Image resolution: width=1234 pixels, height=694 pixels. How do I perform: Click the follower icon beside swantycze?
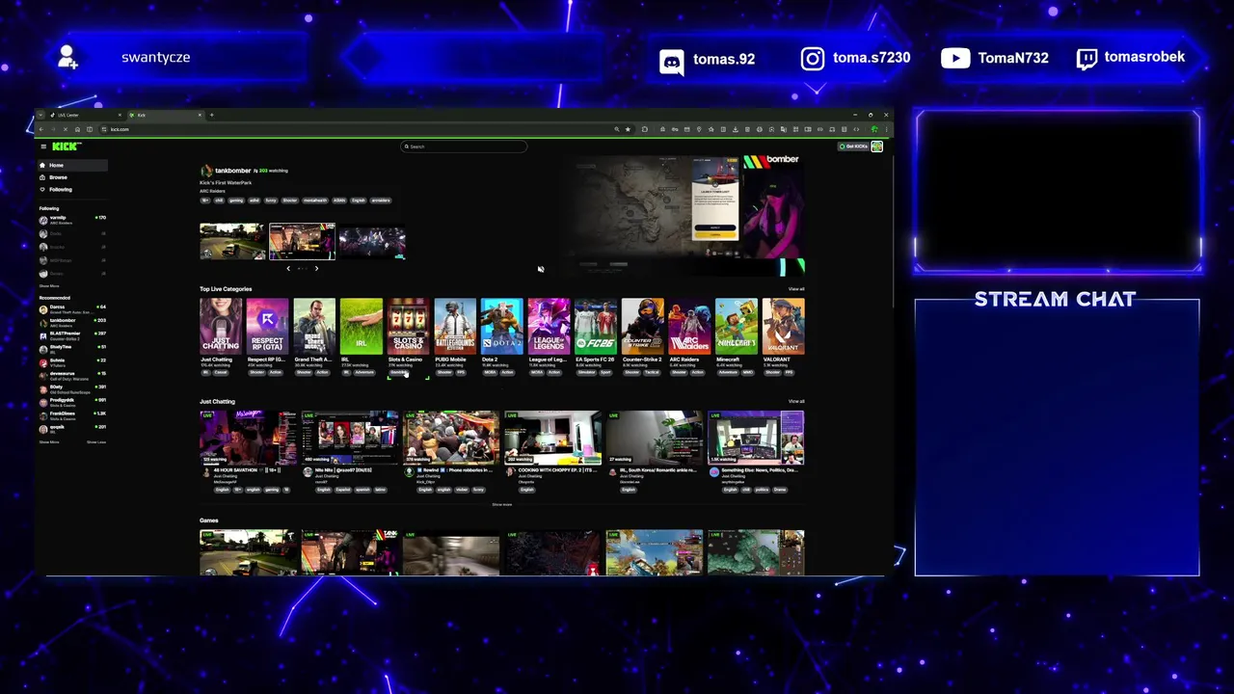67,57
